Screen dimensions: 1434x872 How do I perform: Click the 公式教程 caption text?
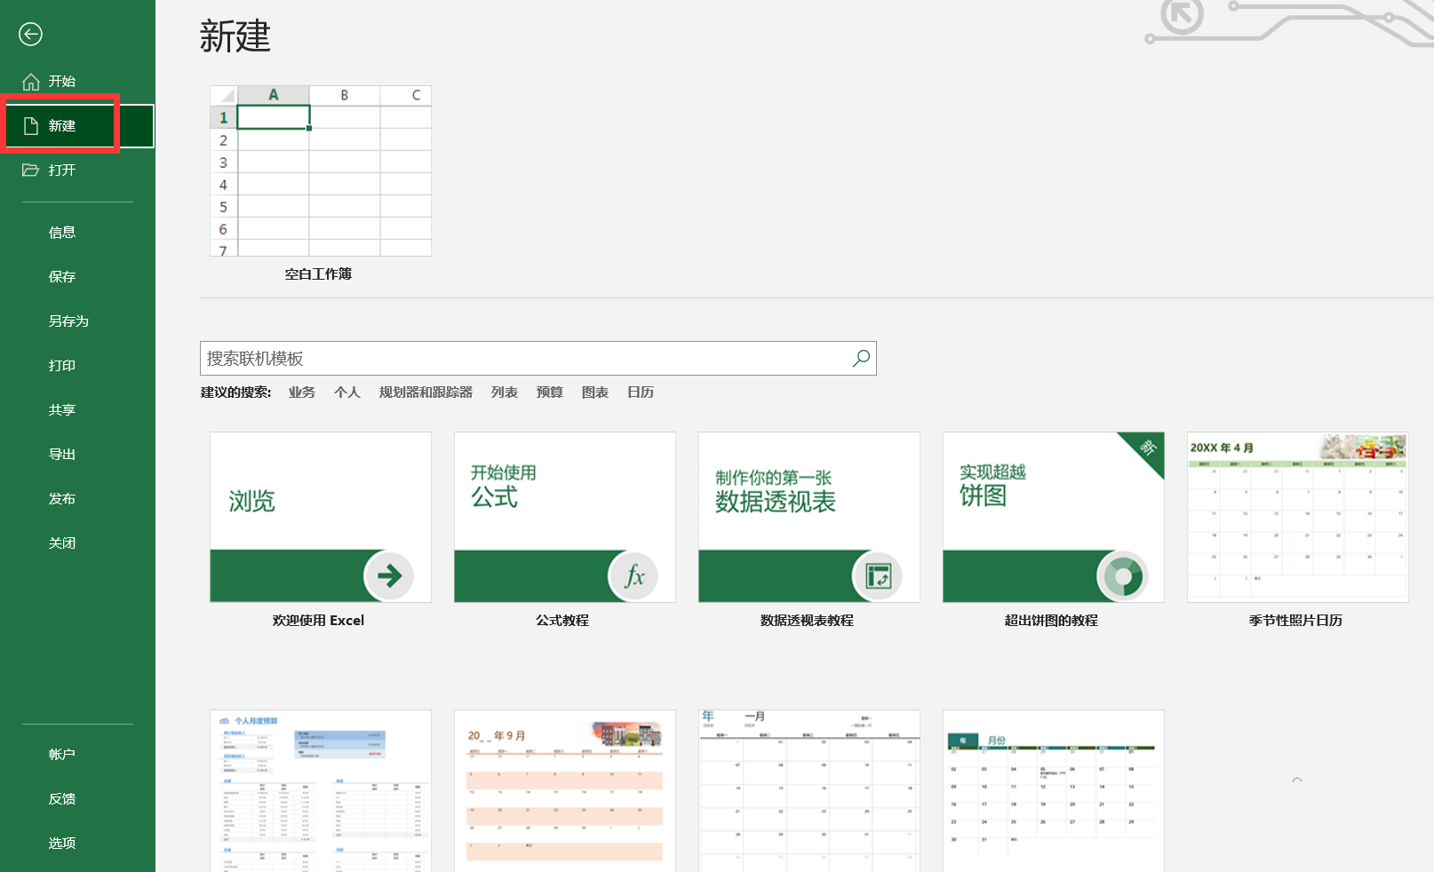tap(562, 620)
